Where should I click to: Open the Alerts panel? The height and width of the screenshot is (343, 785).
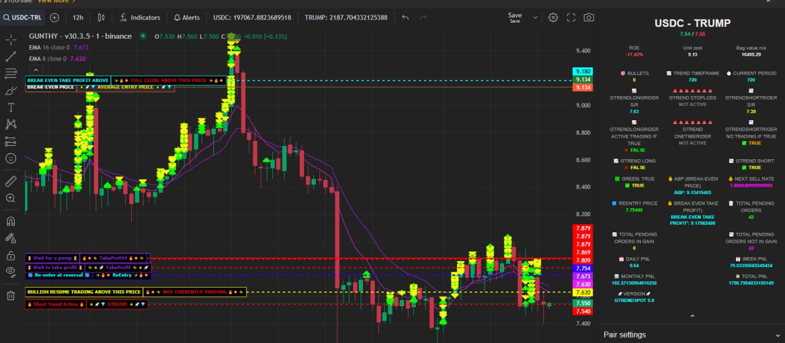pos(186,18)
